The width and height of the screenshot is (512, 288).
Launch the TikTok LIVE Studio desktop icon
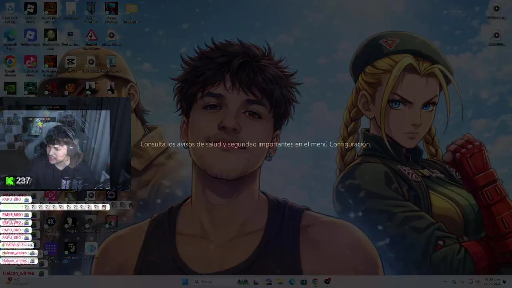(30, 66)
